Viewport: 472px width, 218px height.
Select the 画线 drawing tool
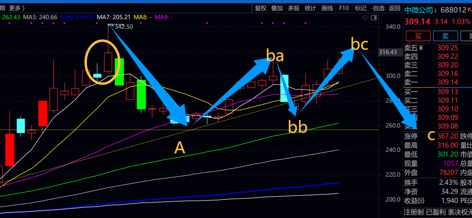click(x=327, y=9)
